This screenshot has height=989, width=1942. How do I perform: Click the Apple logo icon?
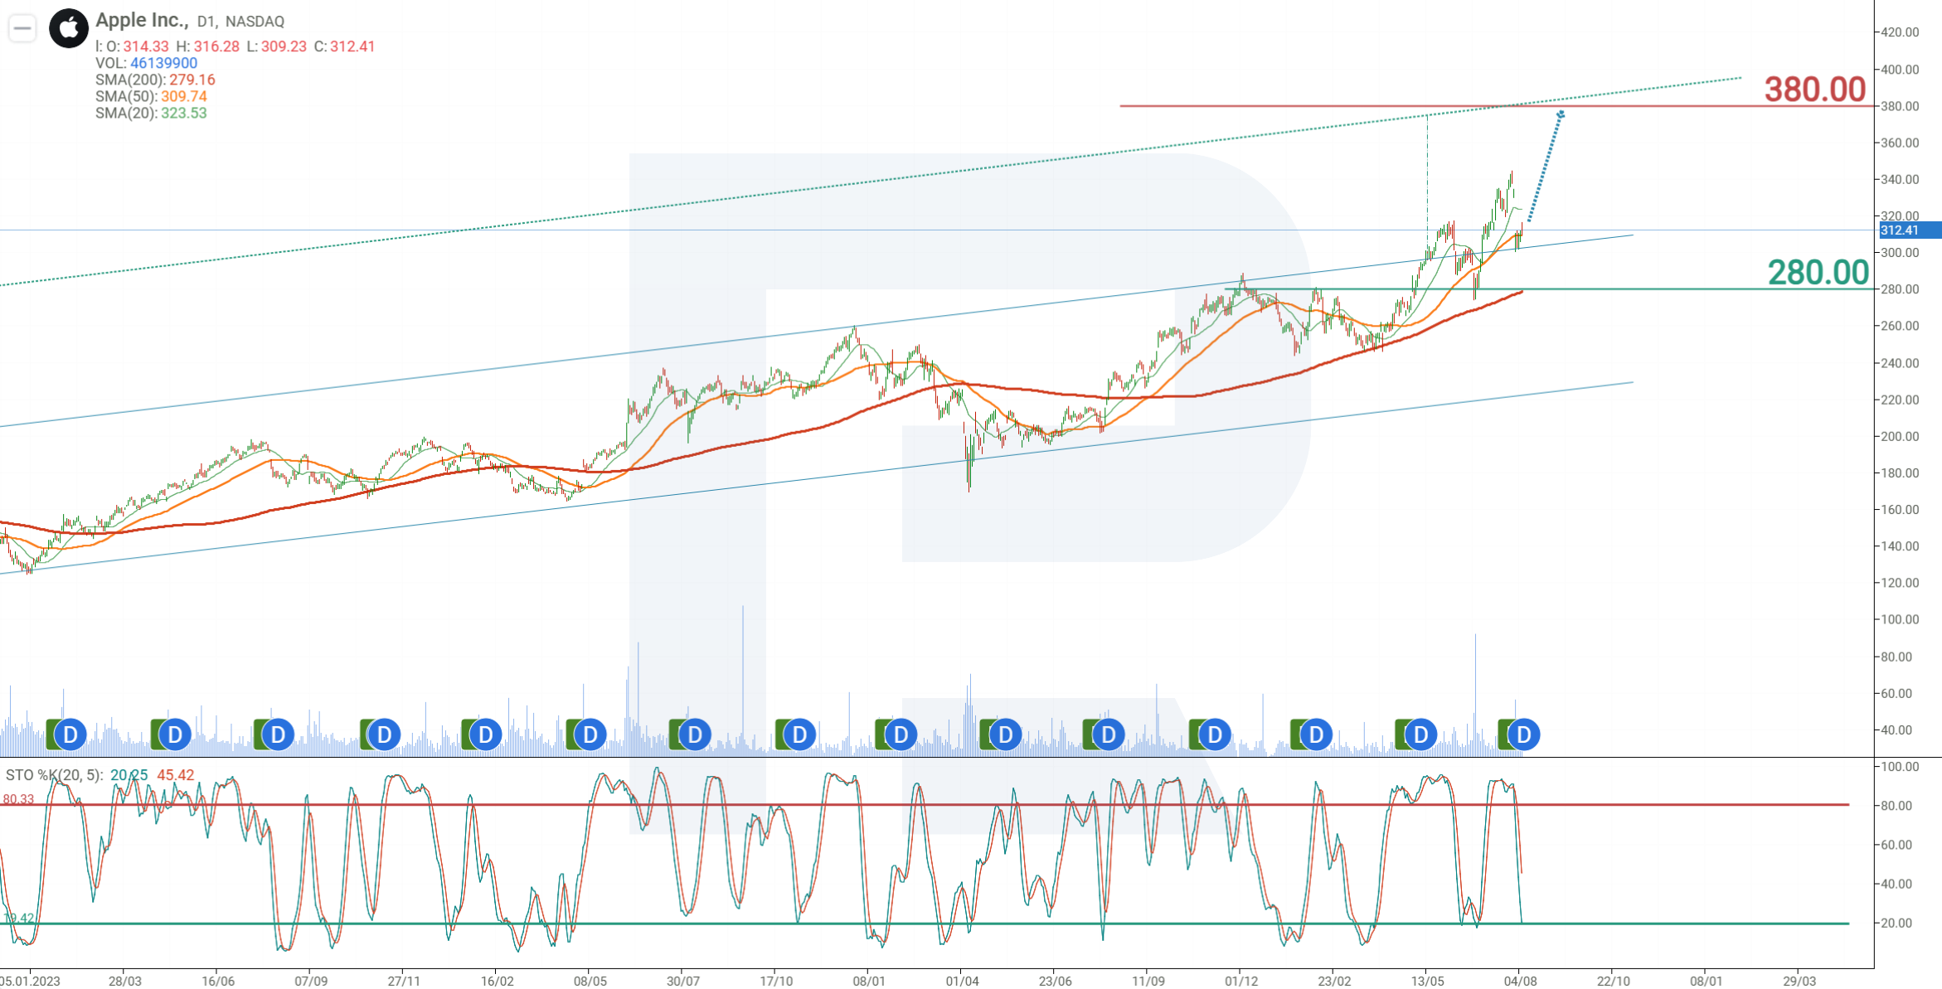(x=69, y=29)
